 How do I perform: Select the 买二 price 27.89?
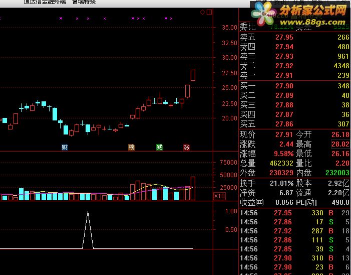(x=284, y=95)
